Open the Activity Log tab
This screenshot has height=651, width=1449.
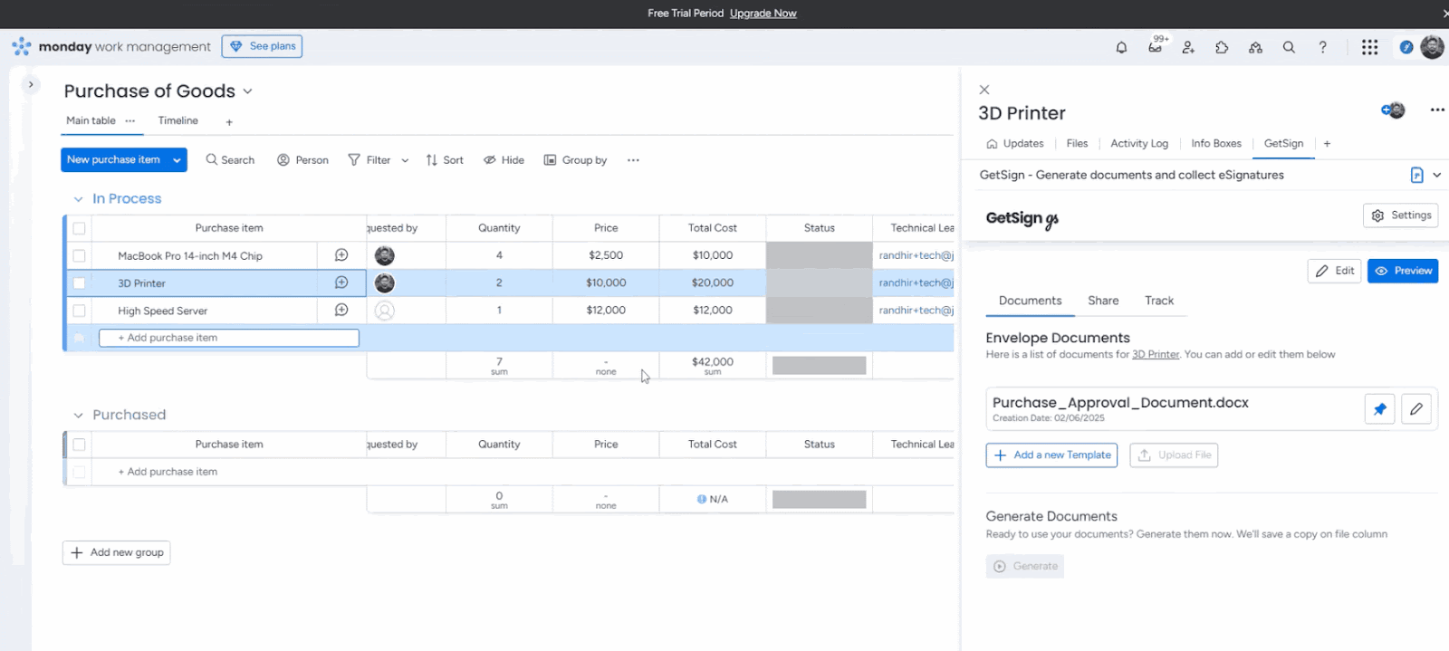pos(1139,144)
